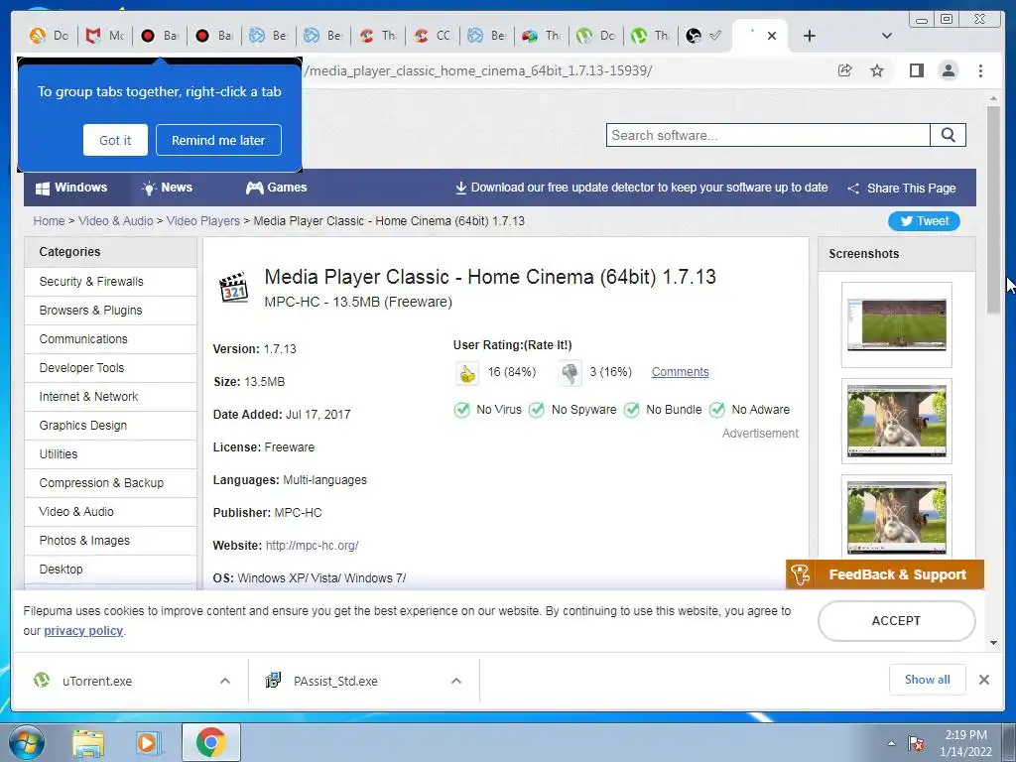Expand PAssist_Std.exe download options chevron
This screenshot has height=762, width=1016.
pos(456,681)
